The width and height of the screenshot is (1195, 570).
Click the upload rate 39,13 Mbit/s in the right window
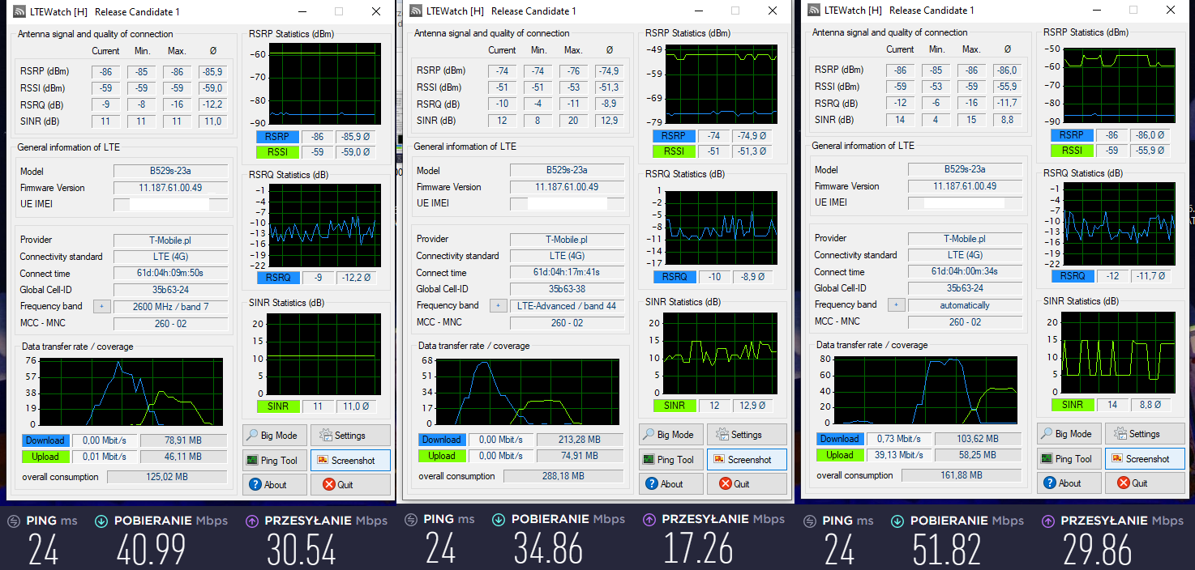pos(900,455)
